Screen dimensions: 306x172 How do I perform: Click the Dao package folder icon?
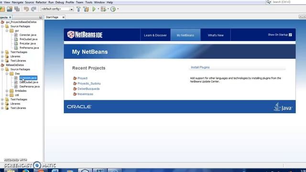coord(11,74)
